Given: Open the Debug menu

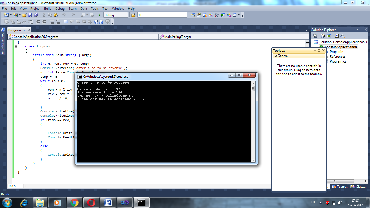Looking at the screenshot, I should [60, 8].
